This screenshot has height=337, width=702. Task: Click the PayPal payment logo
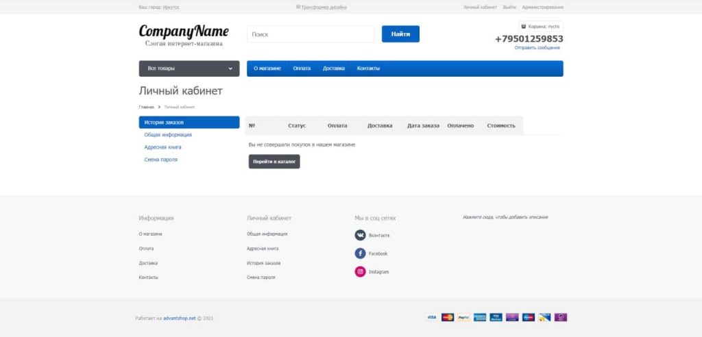(x=464, y=317)
